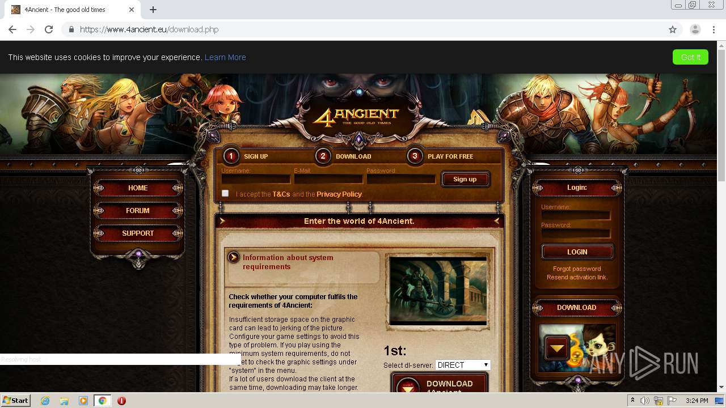Click step 1 Sign Up circle icon
This screenshot has width=726, height=408.
tap(231, 156)
